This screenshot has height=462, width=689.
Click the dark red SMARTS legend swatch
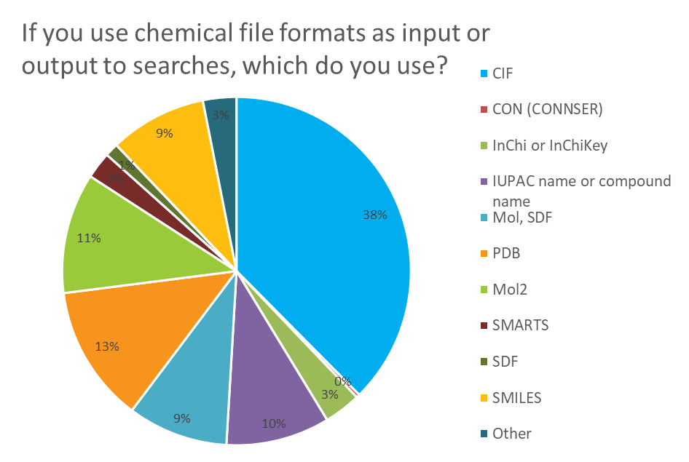(x=482, y=326)
